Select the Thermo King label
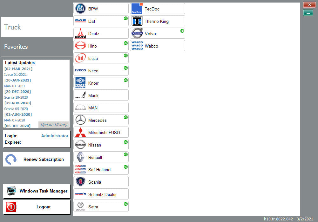 click(x=157, y=21)
